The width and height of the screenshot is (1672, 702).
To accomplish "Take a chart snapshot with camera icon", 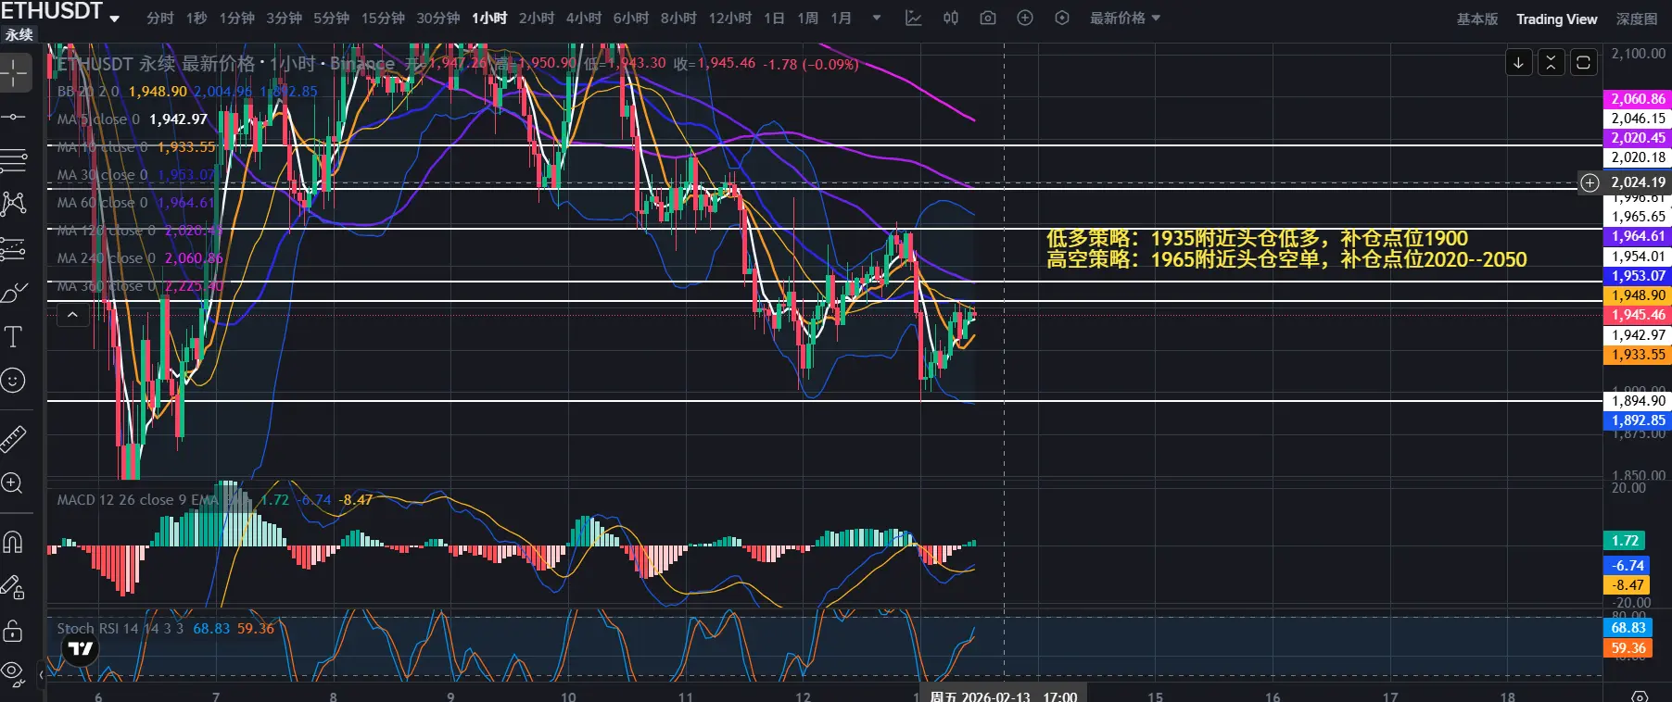I will (988, 18).
